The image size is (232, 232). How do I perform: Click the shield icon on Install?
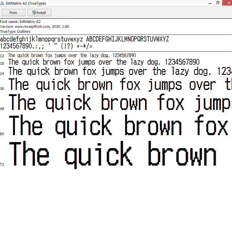tap(34, 12)
